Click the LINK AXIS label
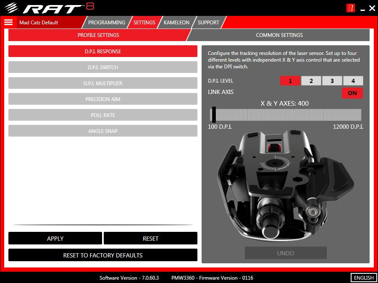Image resolution: width=378 pixels, height=283 pixels. (220, 92)
